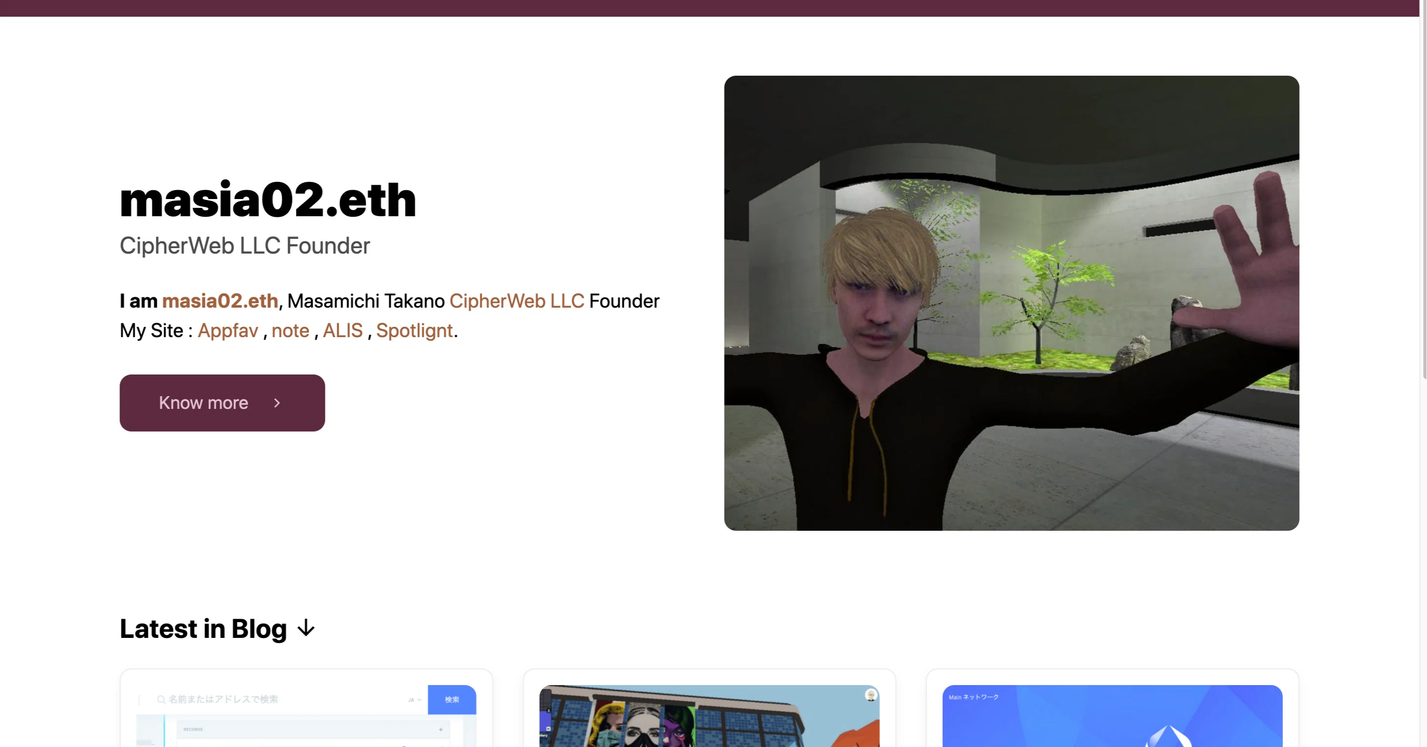The height and width of the screenshot is (747, 1427).
Task: Open the masia02.eth link in bio
Action: [x=220, y=301]
